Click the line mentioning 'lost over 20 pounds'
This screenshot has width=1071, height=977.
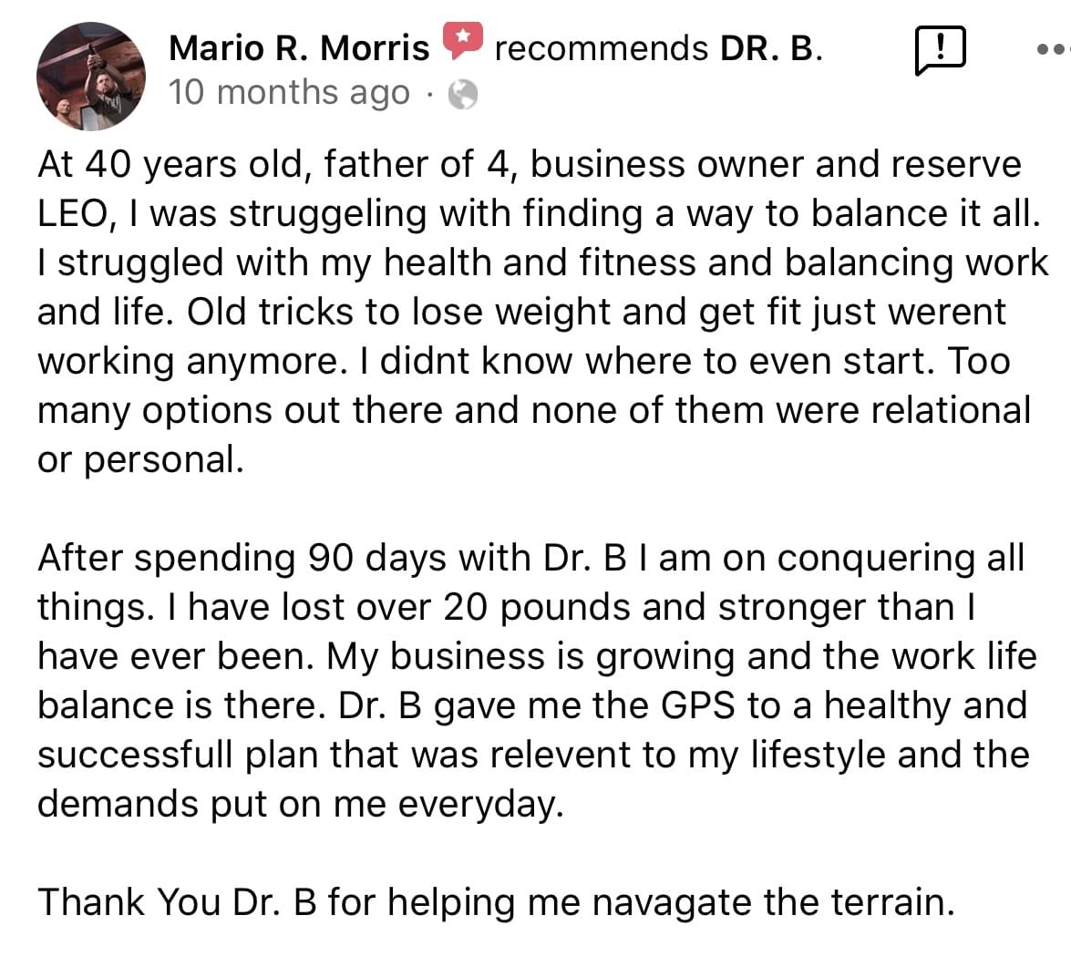point(507,608)
